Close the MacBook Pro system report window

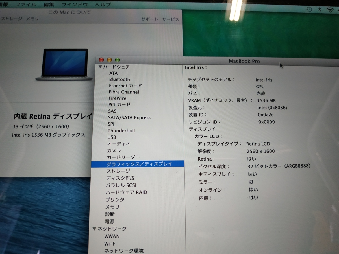point(101,60)
